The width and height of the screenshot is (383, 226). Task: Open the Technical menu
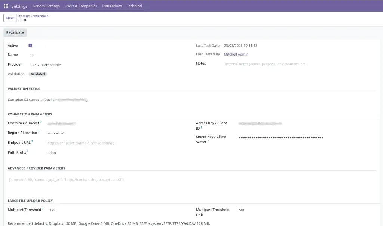click(134, 6)
